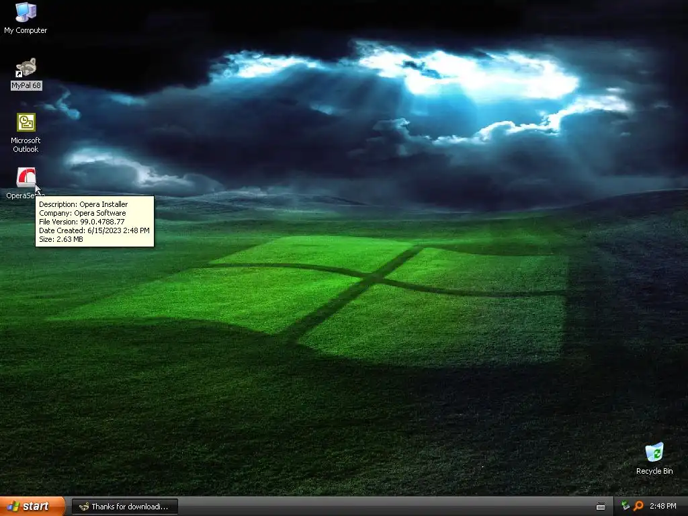
Task: Open the Start menu
Action: pos(32,507)
